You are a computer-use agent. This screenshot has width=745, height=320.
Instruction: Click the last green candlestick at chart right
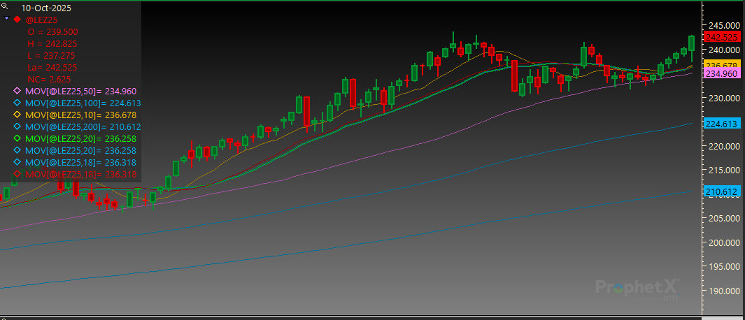(x=692, y=43)
